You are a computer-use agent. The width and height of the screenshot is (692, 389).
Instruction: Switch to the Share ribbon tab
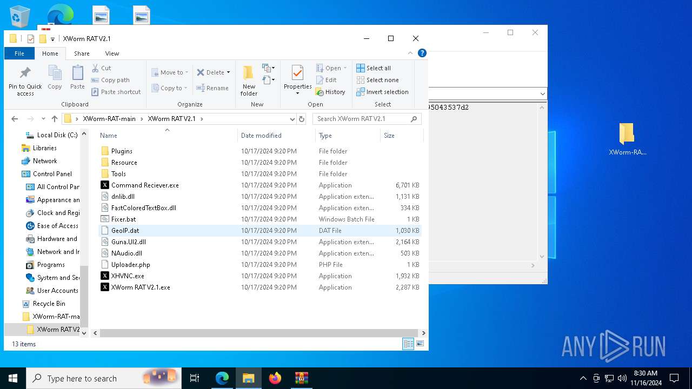click(82, 53)
